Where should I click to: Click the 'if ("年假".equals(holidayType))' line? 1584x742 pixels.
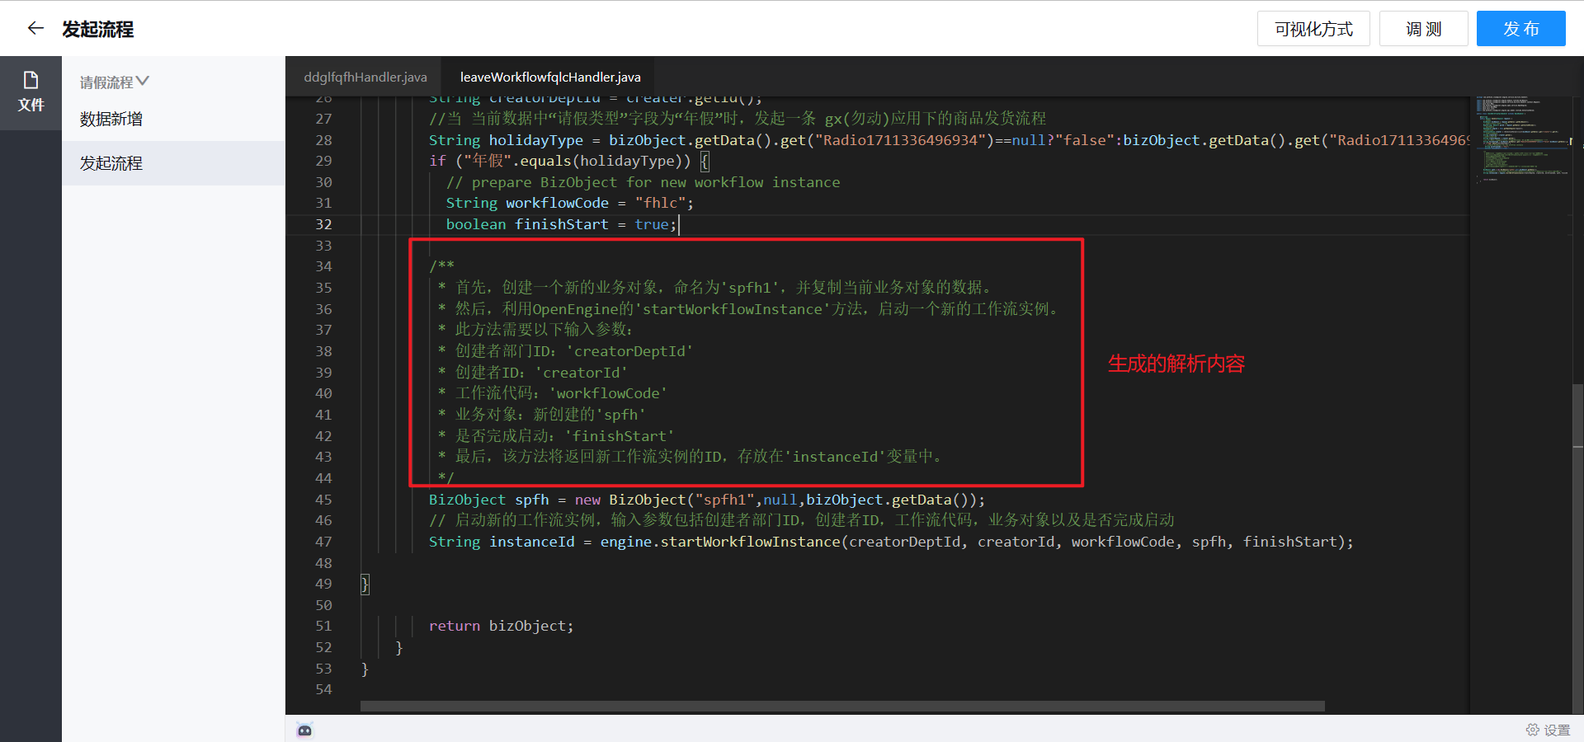tap(568, 161)
